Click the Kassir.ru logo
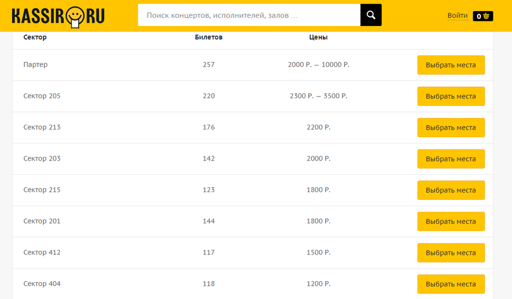Viewport: 512px width, 299px height. pos(58,16)
